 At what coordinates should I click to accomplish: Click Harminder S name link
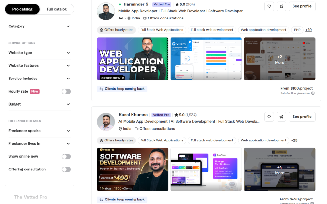[136, 4]
